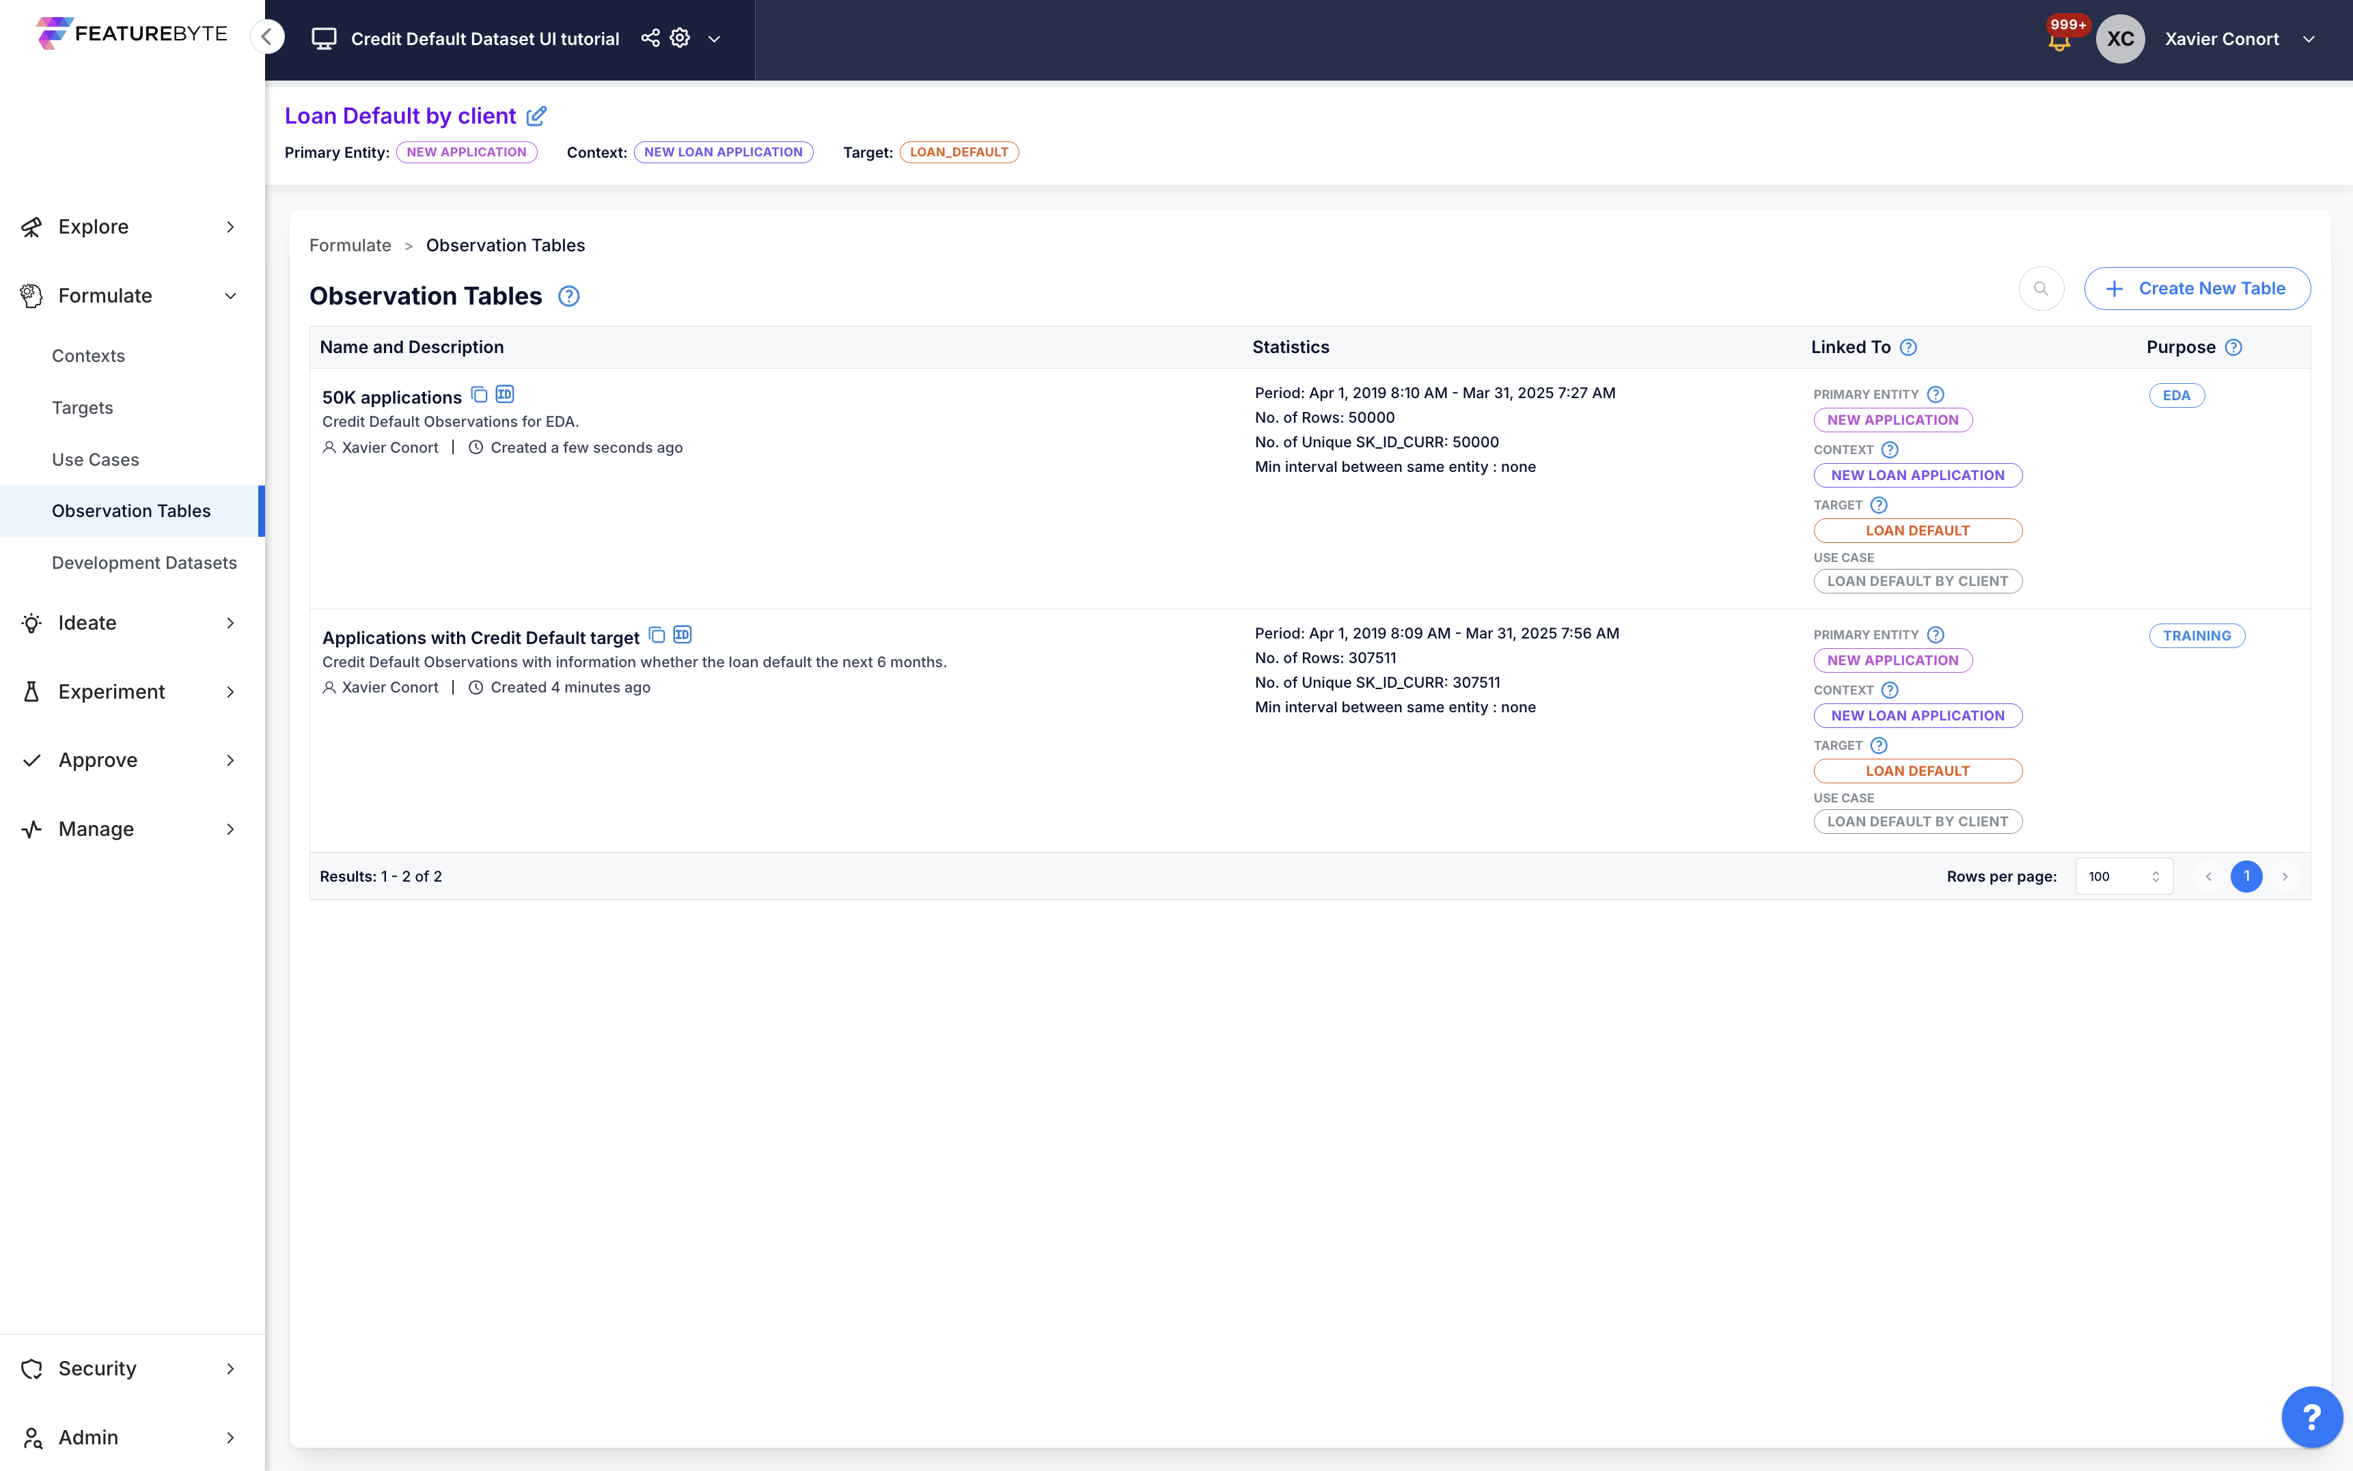The height and width of the screenshot is (1471, 2353).
Task: Click the Formulate breadcrumb link
Action: click(350, 245)
